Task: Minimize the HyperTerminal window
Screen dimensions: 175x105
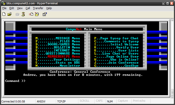Action: click(164, 3)
